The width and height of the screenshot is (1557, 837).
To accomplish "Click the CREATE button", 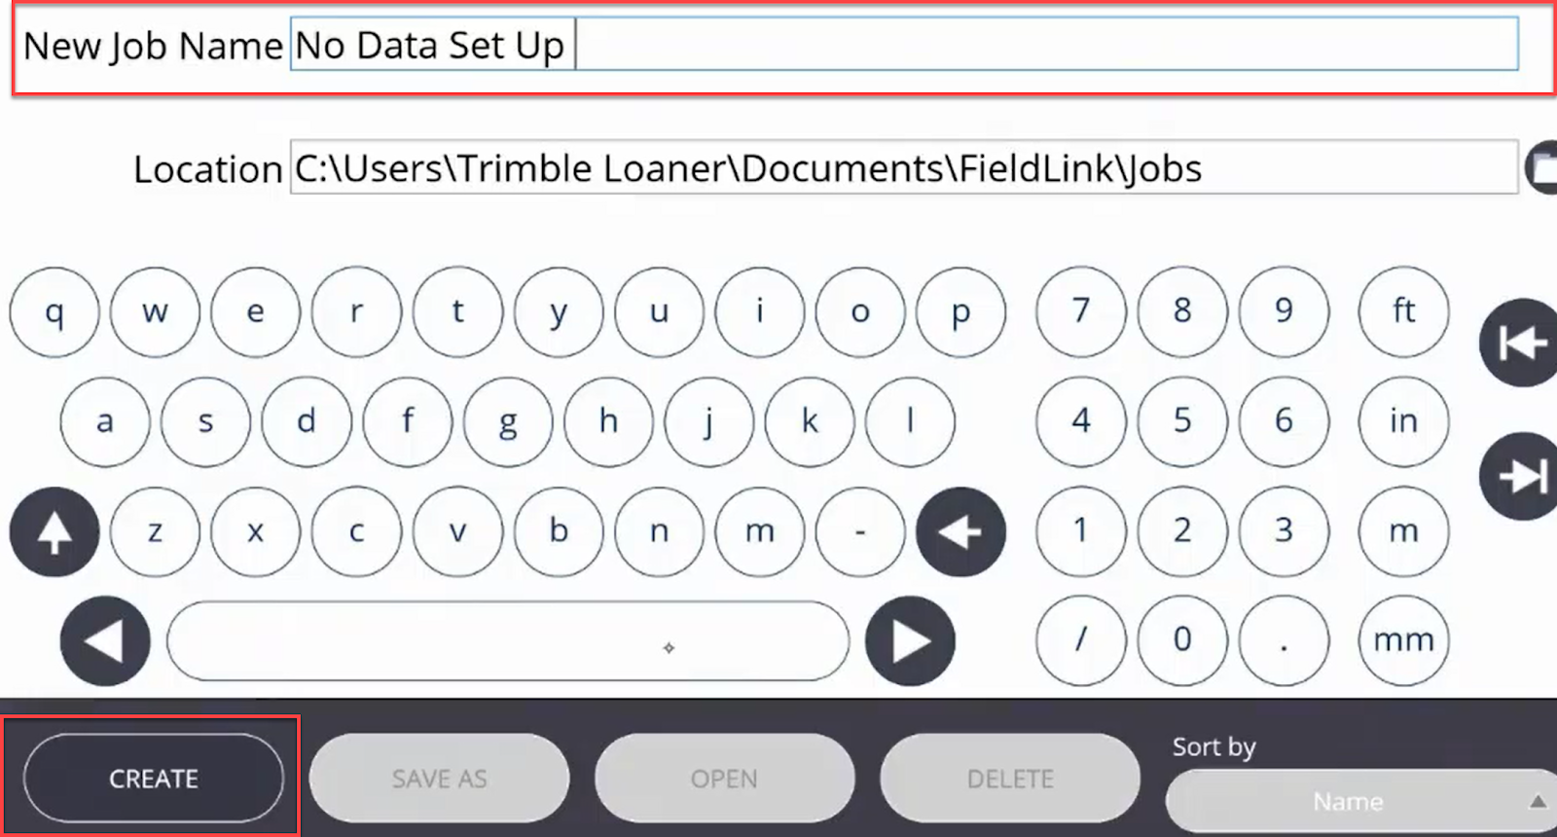I will pos(154,779).
